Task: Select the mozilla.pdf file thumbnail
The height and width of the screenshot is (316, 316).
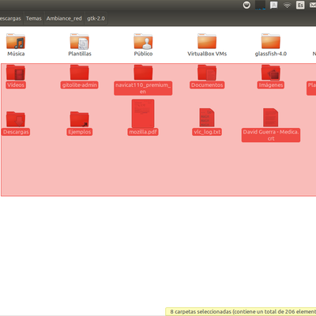Action: tap(143, 113)
